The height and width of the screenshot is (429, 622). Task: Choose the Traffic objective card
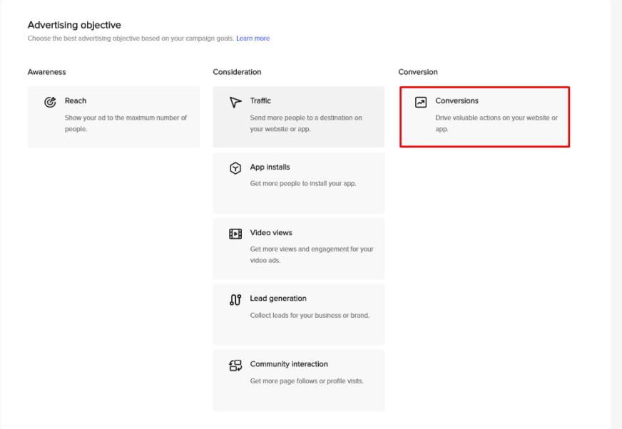[299, 117]
